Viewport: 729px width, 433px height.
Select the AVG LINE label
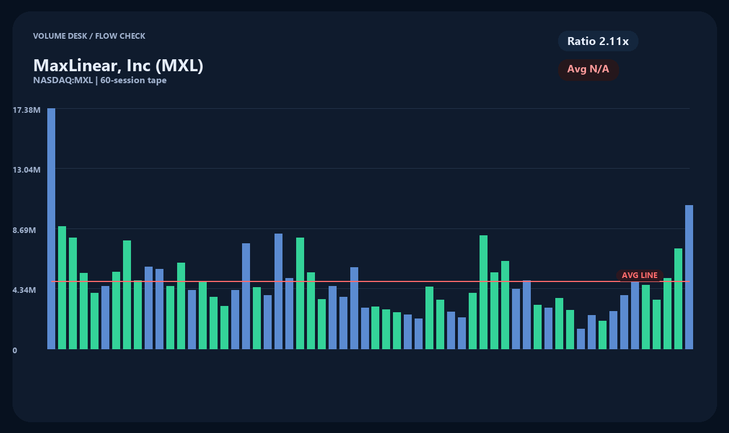[640, 275]
